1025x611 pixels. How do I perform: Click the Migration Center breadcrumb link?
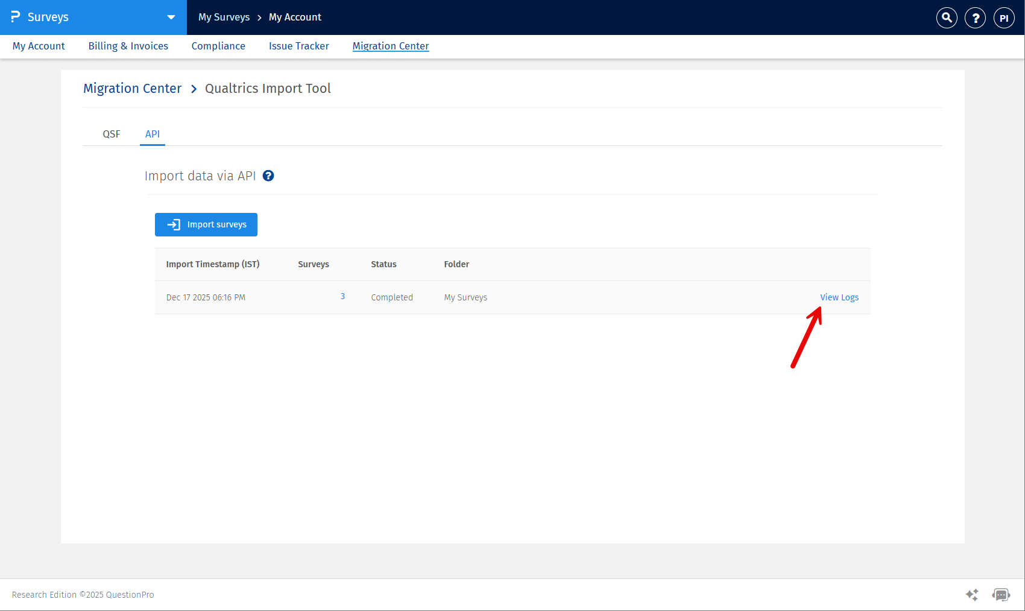[132, 88]
